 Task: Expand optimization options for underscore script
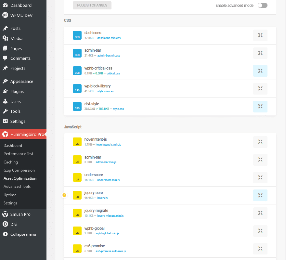tap(260, 177)
